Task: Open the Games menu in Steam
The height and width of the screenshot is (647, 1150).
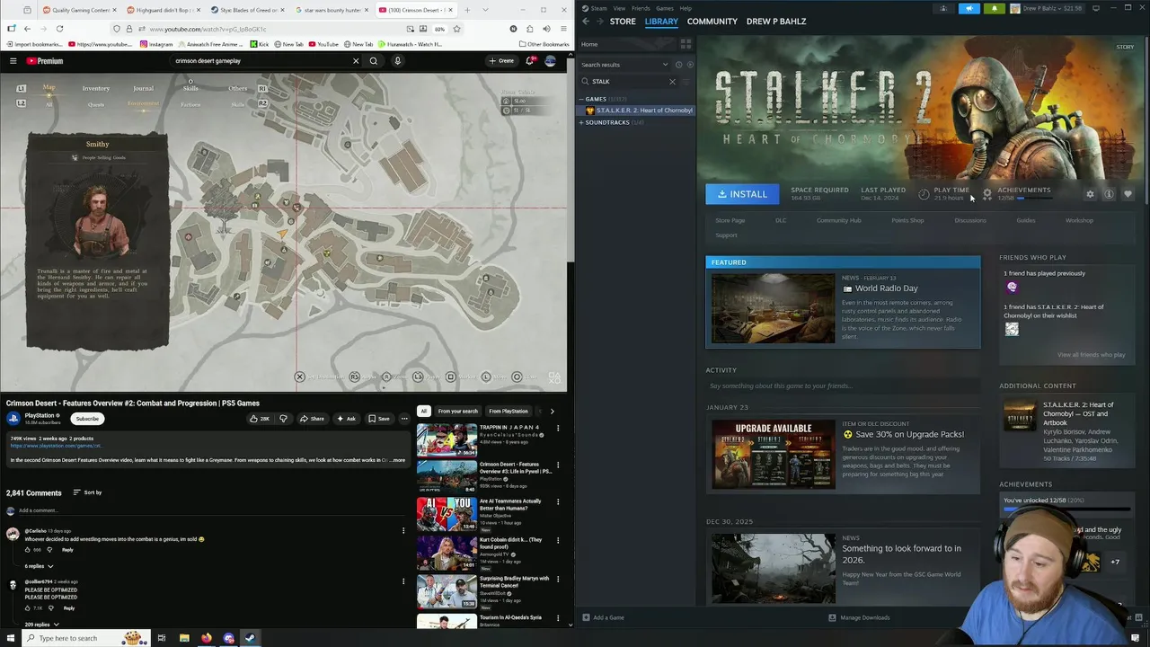Action: click(x=665, y=8)
